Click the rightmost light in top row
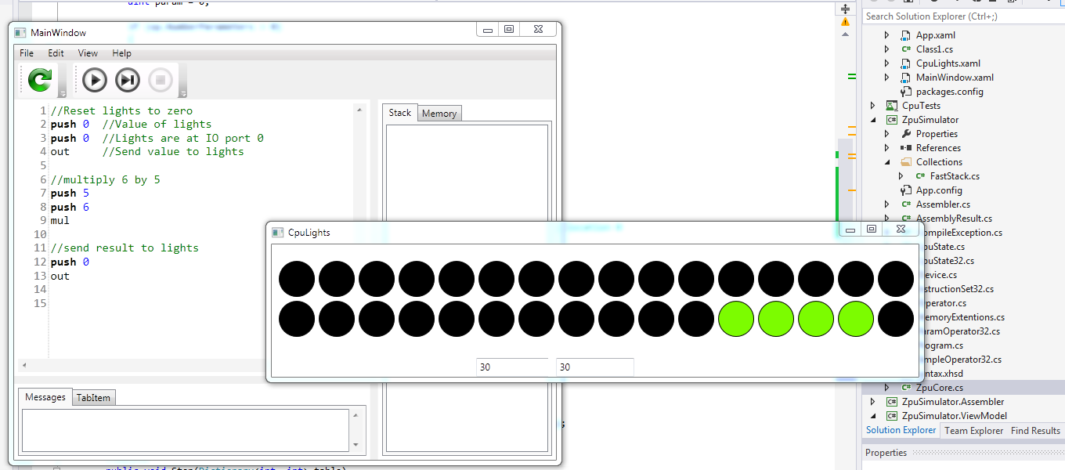Viewport: 1065px width, 470px height. pyautogui.click(x=896, y=279)
